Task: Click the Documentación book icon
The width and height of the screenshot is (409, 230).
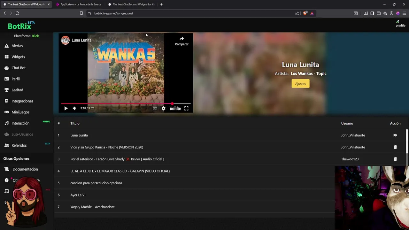Action: [x=6, y=169]
